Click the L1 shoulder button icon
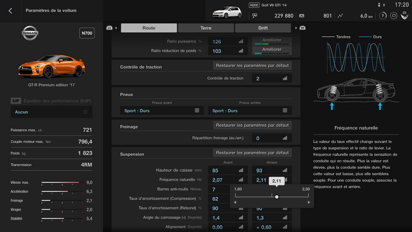 (x=109, y=28)
